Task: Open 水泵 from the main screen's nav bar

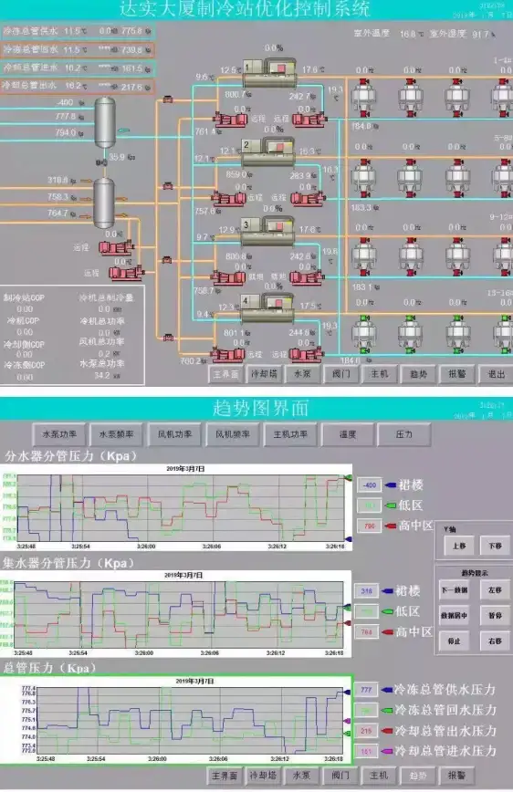Action: click(x=302, y=374)
